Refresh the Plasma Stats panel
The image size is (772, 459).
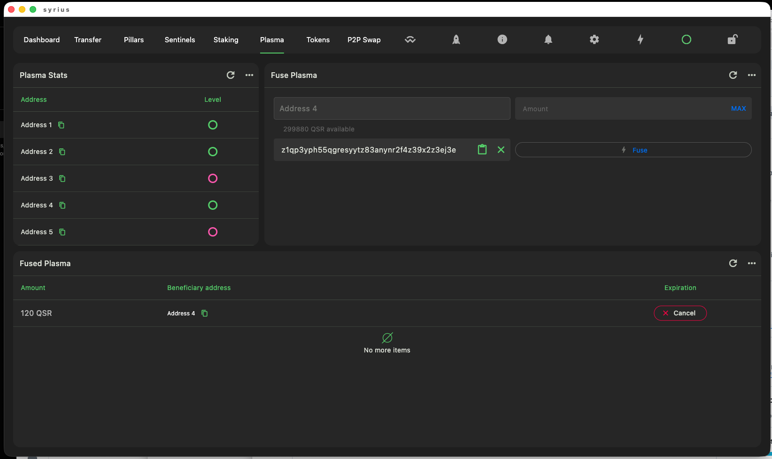(x=231, y=75)
